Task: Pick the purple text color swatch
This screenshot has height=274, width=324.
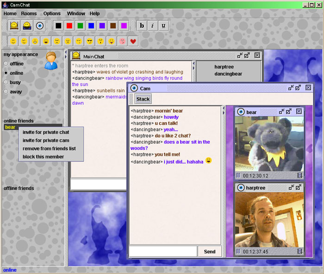Action: [102, 25]
